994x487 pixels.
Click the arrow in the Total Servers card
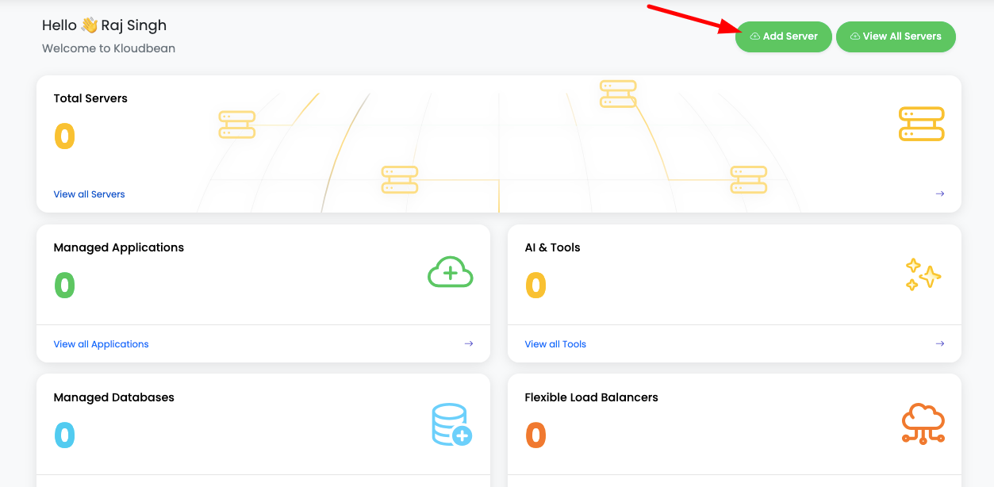click(939, 194)
